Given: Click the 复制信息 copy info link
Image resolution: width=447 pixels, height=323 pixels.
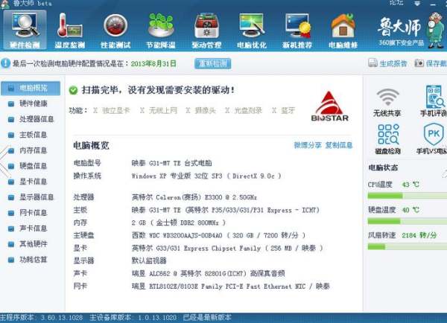Looking at the screenshot, I should (339, 145).
